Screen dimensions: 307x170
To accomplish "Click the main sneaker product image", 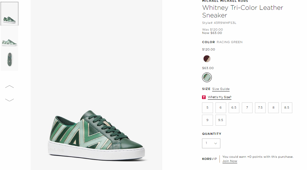I will (x=96, y=85).
